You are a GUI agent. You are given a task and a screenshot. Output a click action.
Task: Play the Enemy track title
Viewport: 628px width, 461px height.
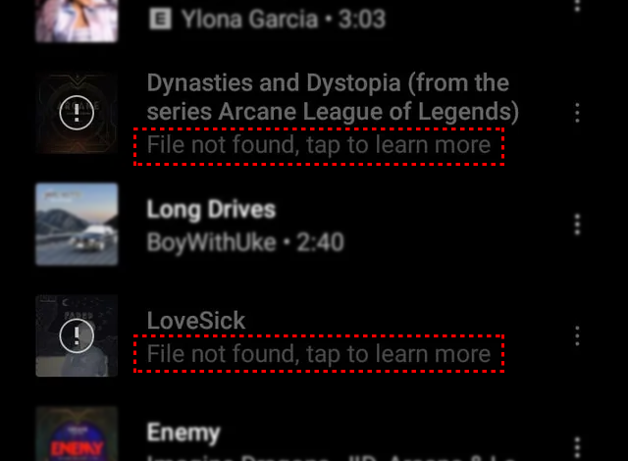(x=183, y=433)
